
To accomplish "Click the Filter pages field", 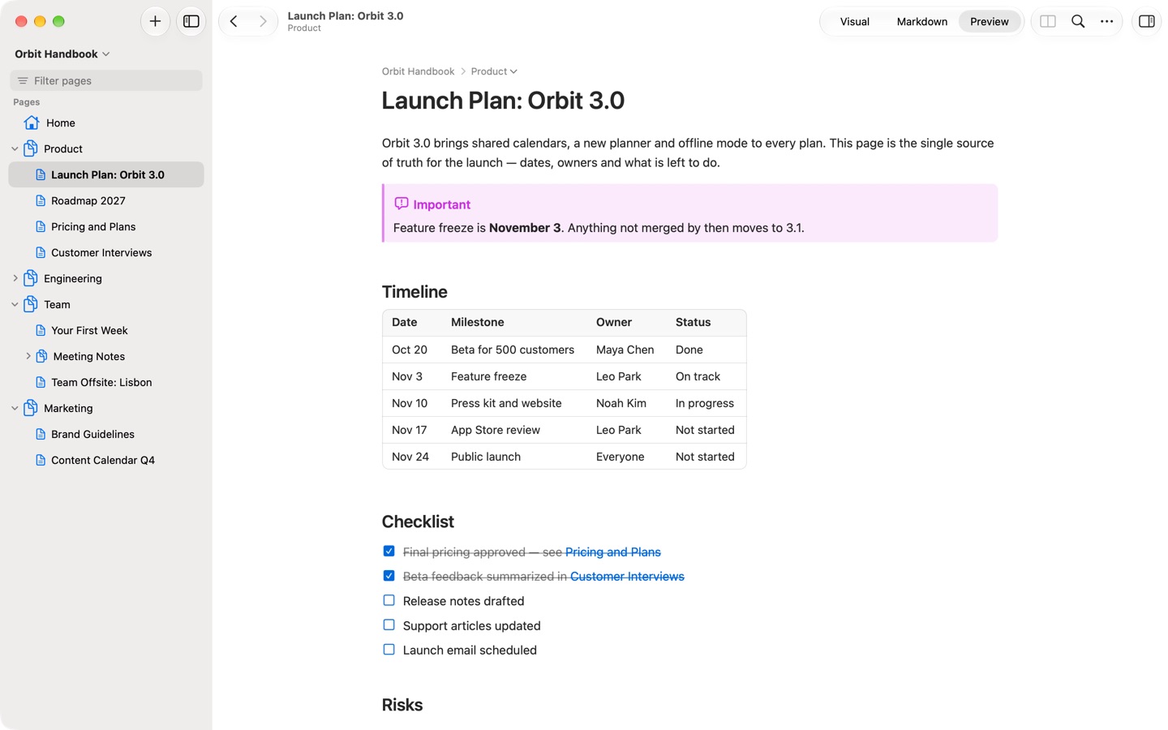I will [x=106, y=80].
